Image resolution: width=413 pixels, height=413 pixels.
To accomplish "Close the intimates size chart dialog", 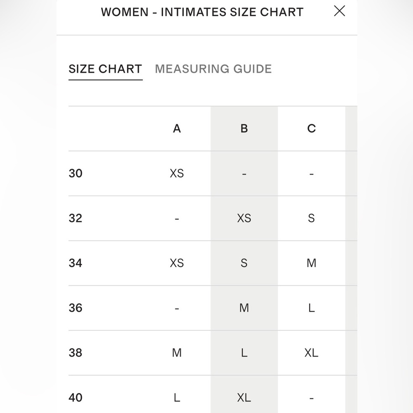I will point(339,11).
